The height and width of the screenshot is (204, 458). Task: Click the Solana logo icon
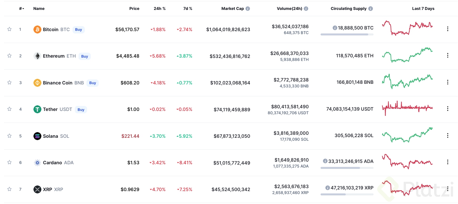(37, 136)
